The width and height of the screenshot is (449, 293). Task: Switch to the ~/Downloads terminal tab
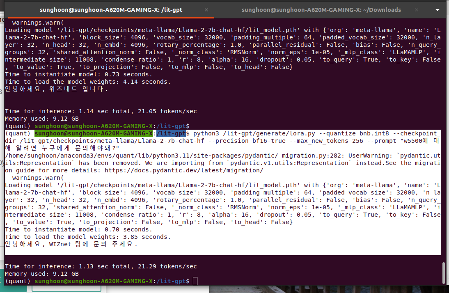click(321, 10)
